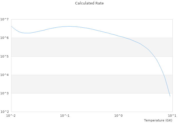Click the 10^0 x-axis tick label

(119, 116)
